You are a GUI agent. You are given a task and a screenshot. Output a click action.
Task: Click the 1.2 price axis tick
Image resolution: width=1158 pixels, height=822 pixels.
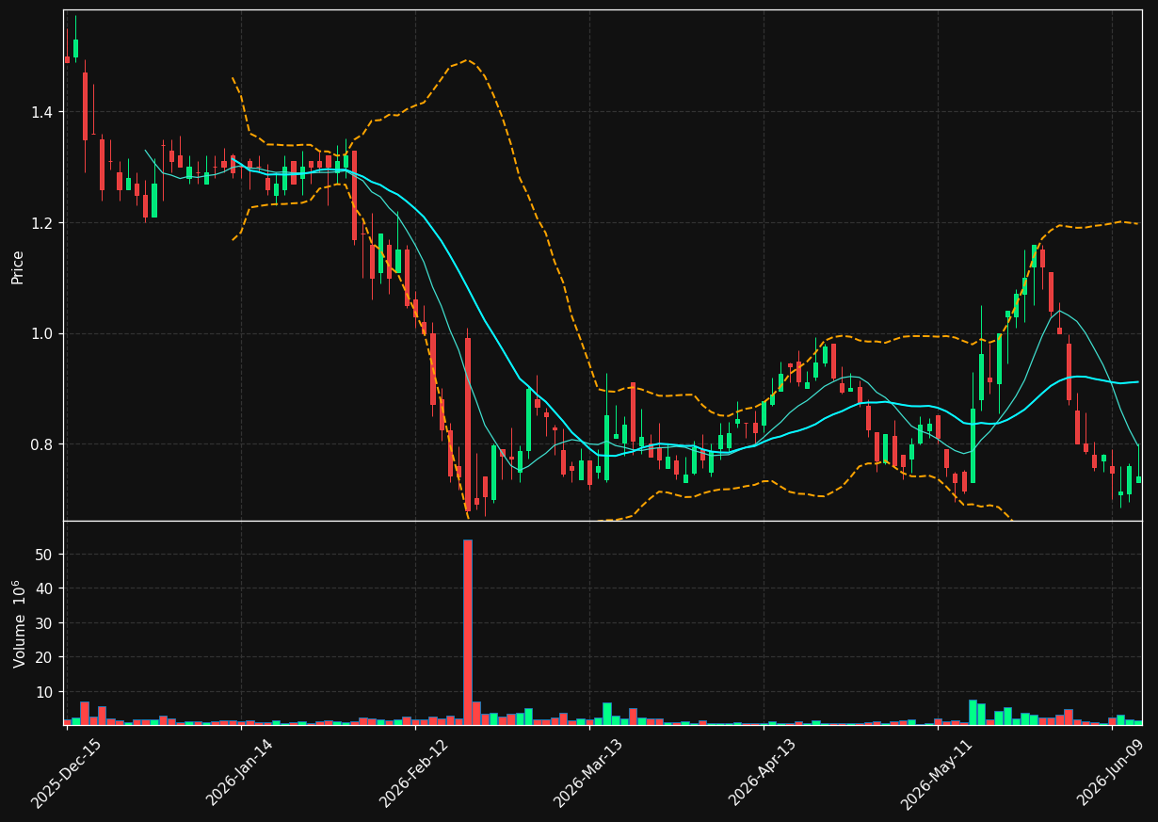41,223
